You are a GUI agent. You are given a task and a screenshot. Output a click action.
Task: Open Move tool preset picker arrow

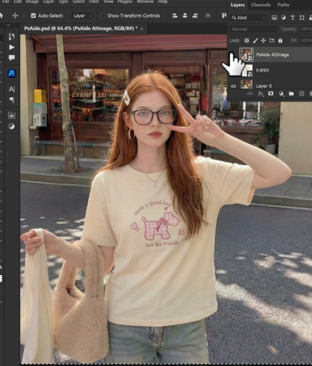tap(23, 16)
